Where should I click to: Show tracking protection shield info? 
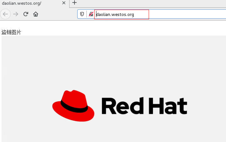(x=82, y=14)
